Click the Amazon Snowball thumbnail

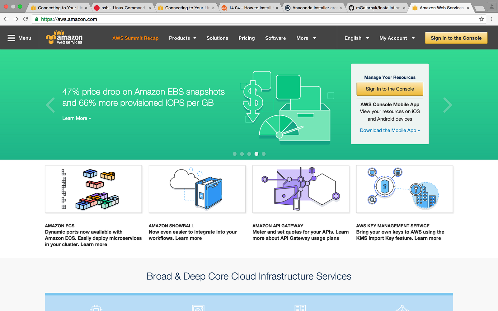(197, 189)
